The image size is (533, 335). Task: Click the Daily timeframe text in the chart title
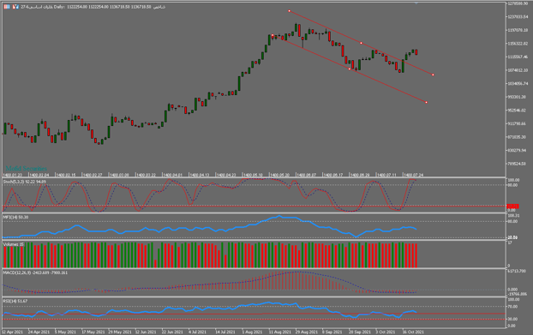[x=59, y=7]
